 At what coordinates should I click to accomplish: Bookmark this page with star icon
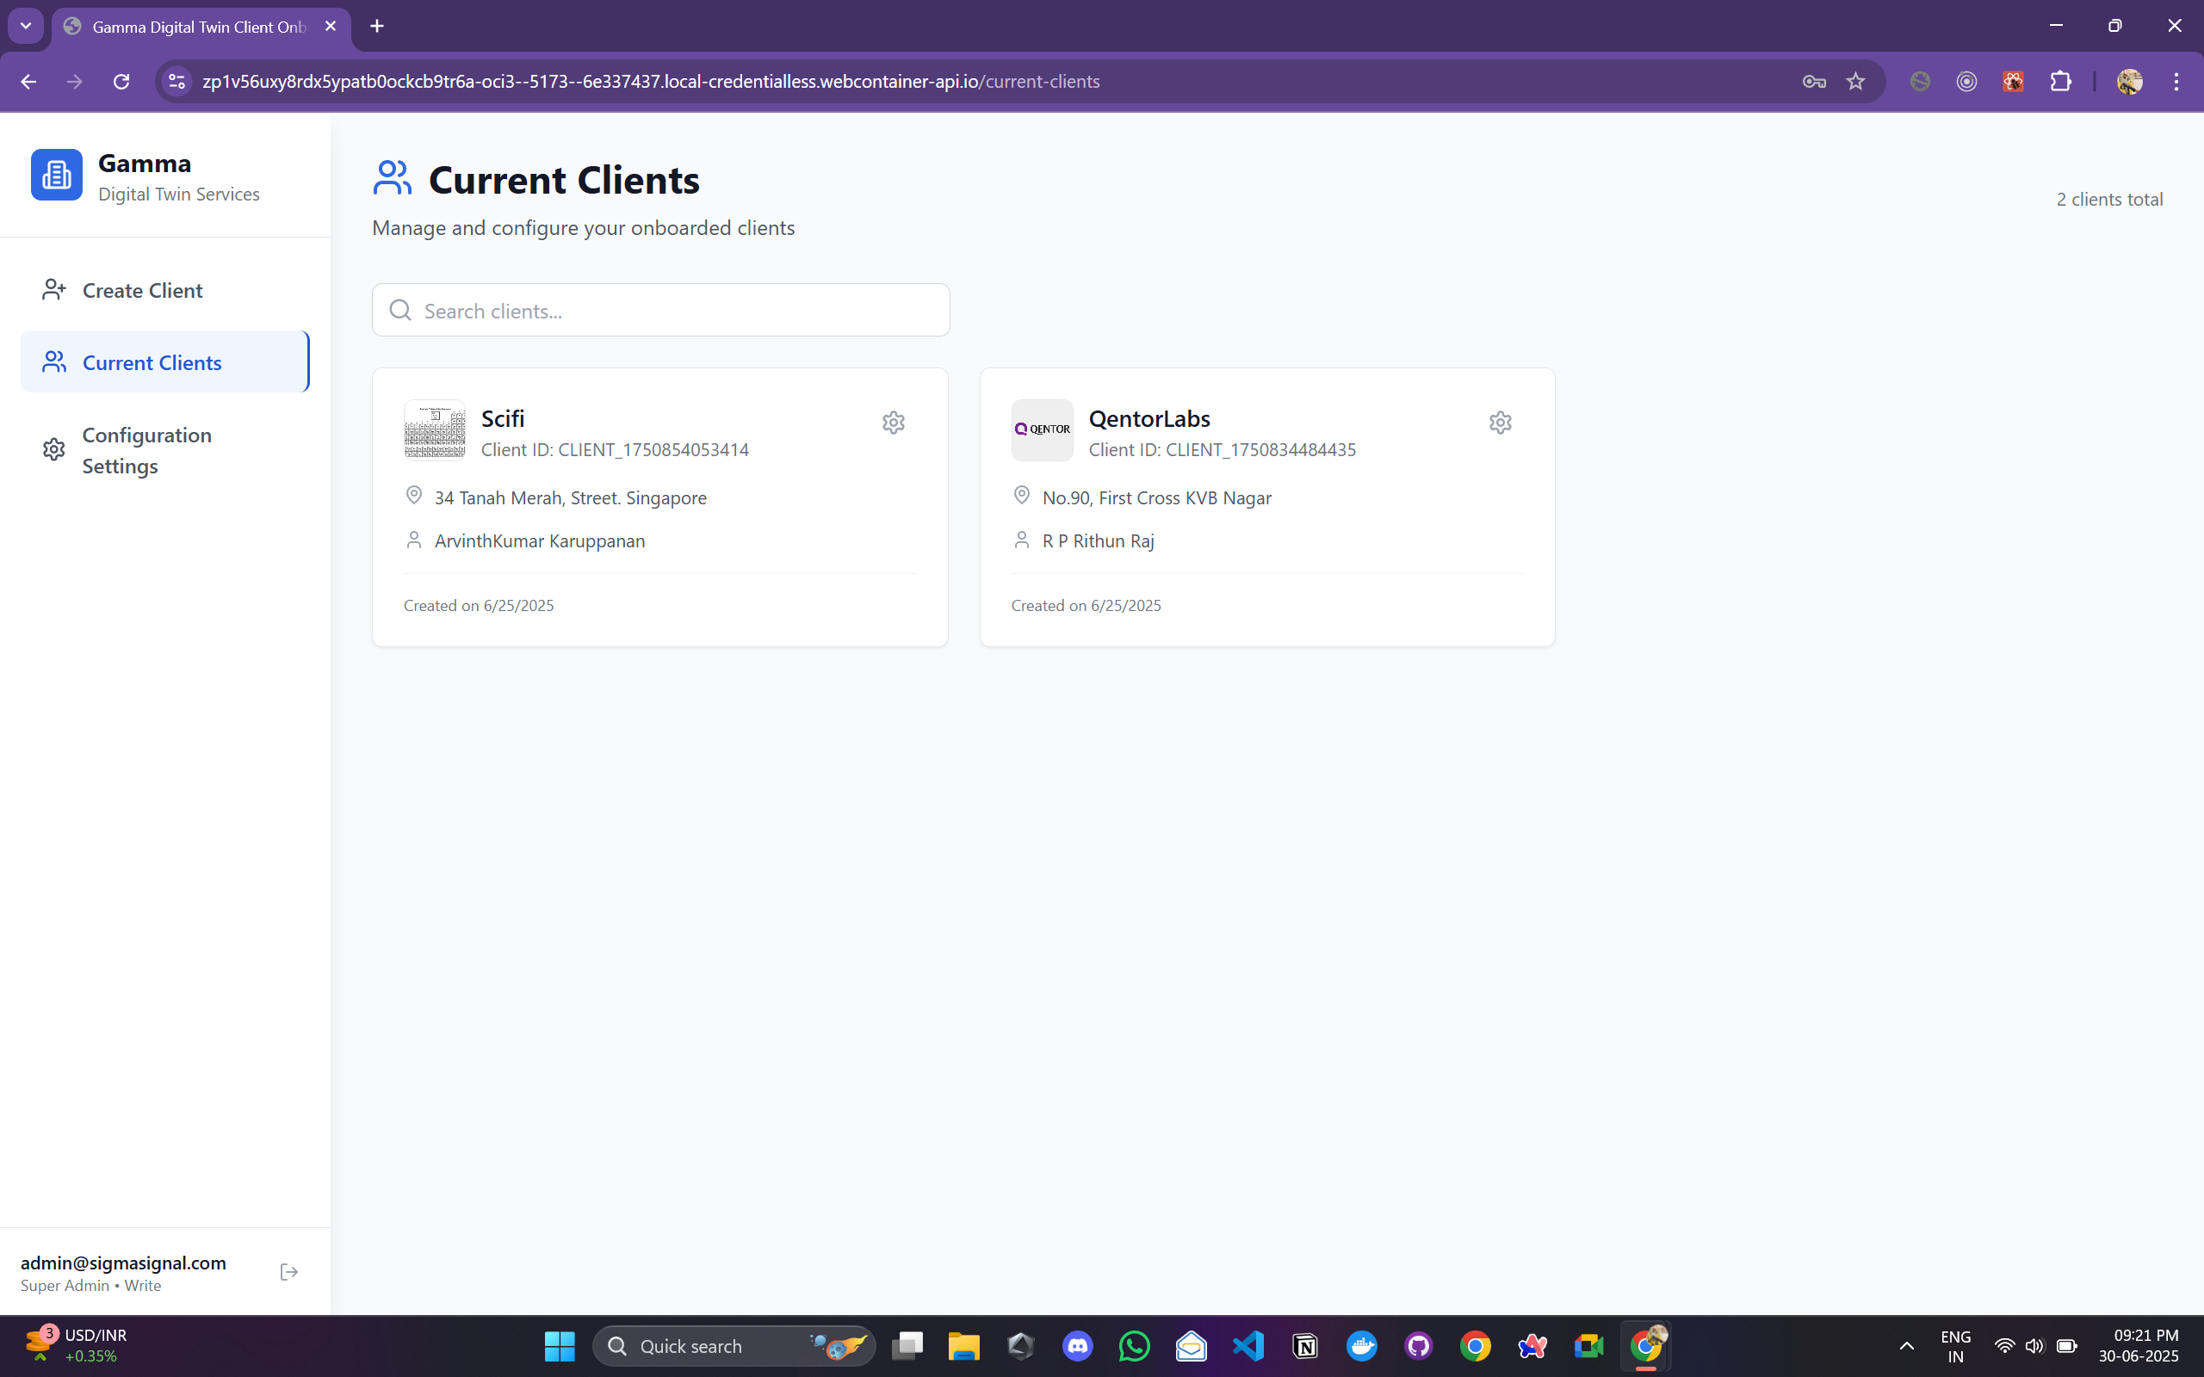(1855, 82)
